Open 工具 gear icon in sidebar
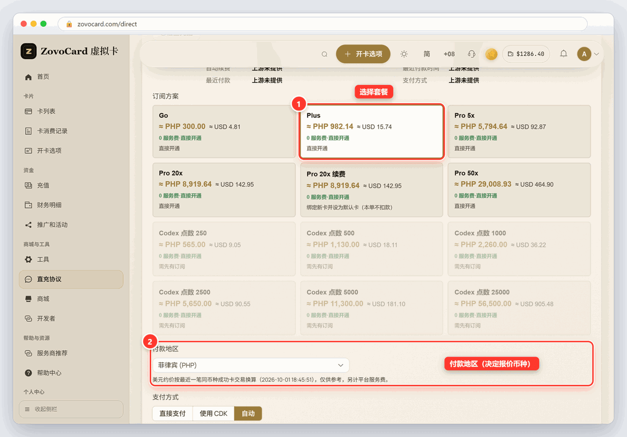 (28, 259)
